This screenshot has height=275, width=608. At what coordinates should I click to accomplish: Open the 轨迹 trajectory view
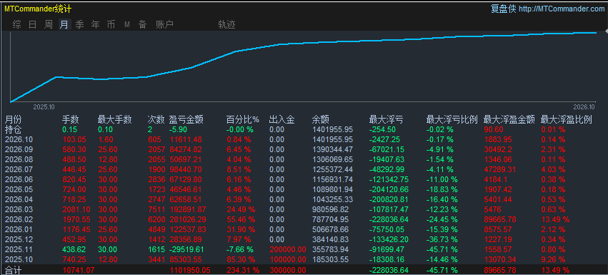coord(226,25)
